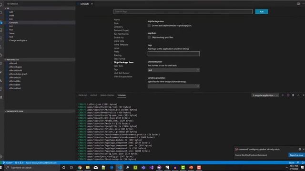Split the terminal panel
This screenshot has width=305, height=171.
288,95
